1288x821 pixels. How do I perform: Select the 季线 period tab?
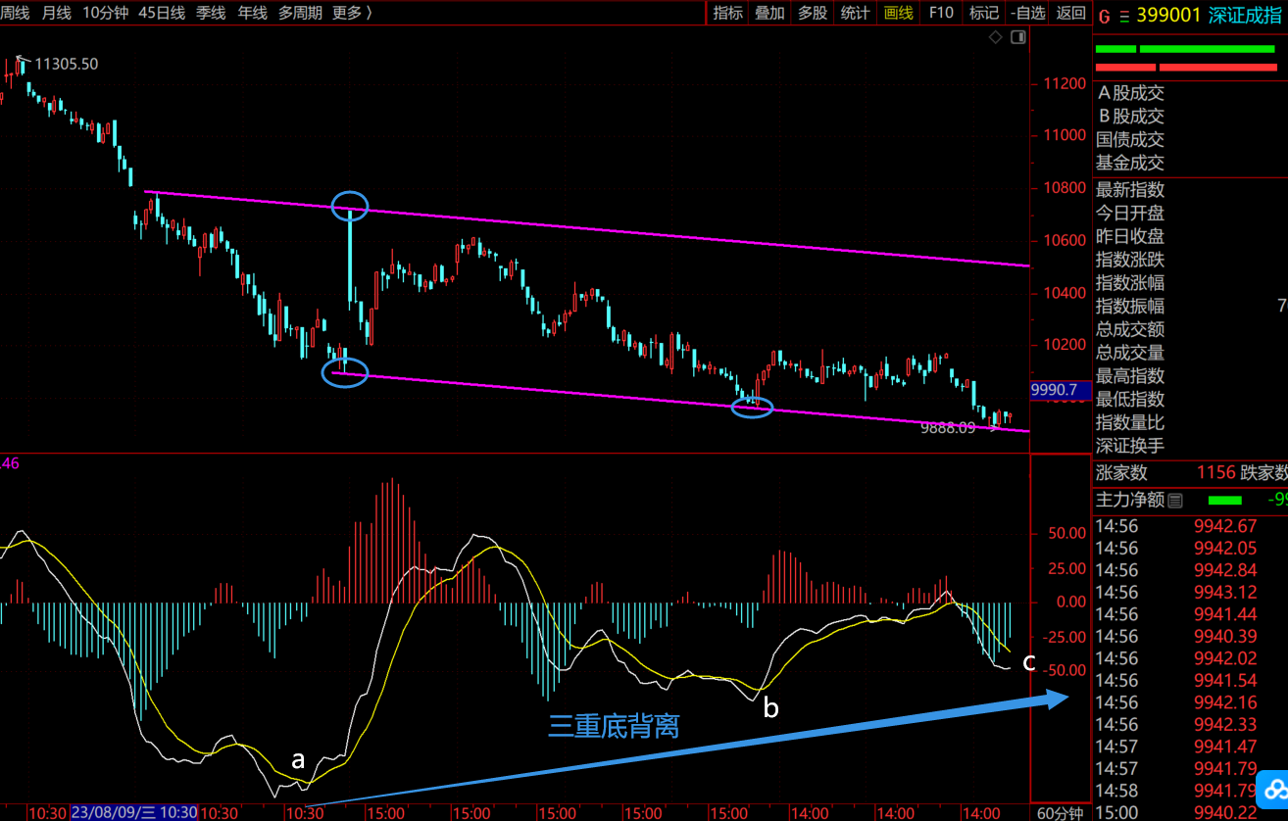pyautogui.click(x=211, y=13)
